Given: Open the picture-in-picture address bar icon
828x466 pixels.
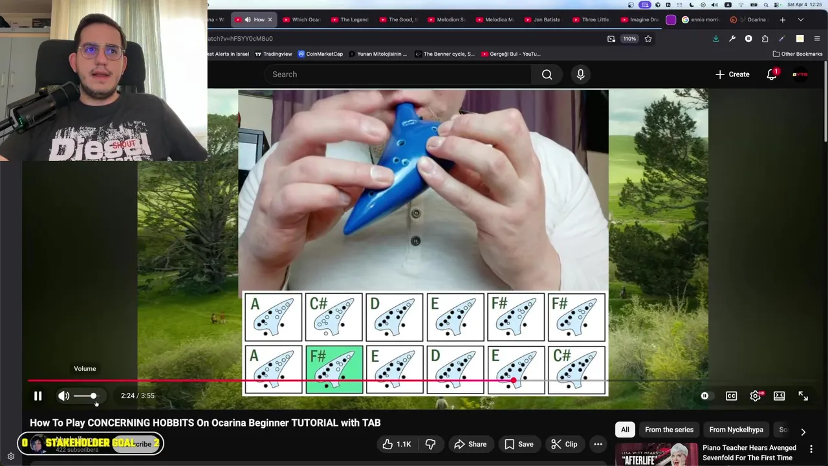Looking at the screenshot, I should 611,39.
